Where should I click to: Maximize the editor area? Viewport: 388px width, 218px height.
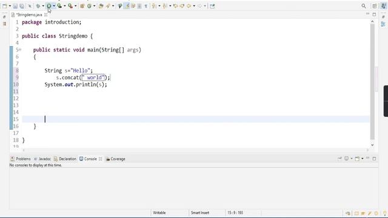pyautogui.click(x=374, y=15)
